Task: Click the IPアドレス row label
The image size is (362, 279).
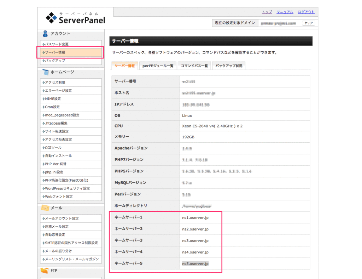Action: (124, 104)
